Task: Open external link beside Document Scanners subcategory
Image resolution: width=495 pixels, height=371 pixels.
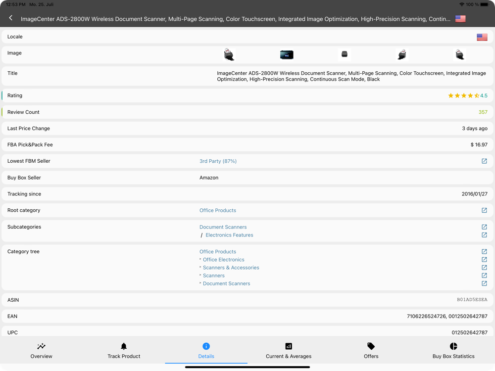Action: click(x=484, y=227)
